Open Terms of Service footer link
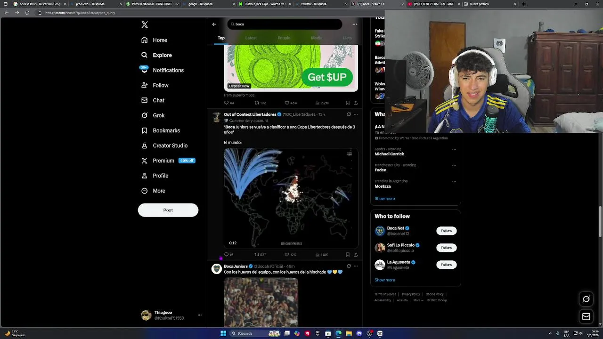 [x=385, y=294]
